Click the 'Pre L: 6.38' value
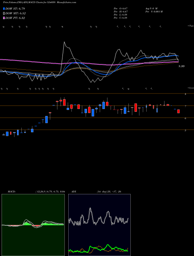This screenshot has width=194, height=256. pos(121,15)
